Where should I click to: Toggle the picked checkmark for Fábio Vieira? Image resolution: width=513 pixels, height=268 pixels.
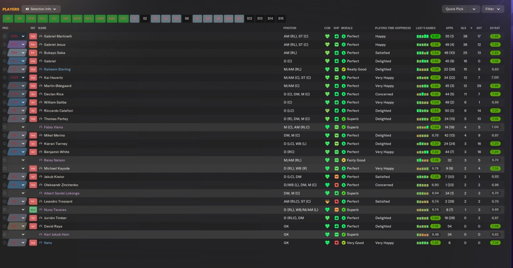pos(5,127)
